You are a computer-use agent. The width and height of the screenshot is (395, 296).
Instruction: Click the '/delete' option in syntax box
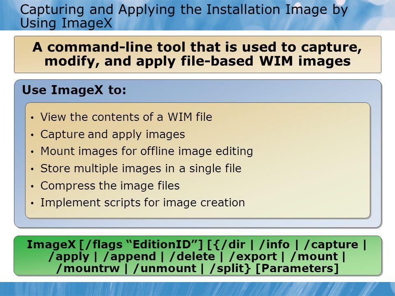pyautogui.click(x=192, y=257)
